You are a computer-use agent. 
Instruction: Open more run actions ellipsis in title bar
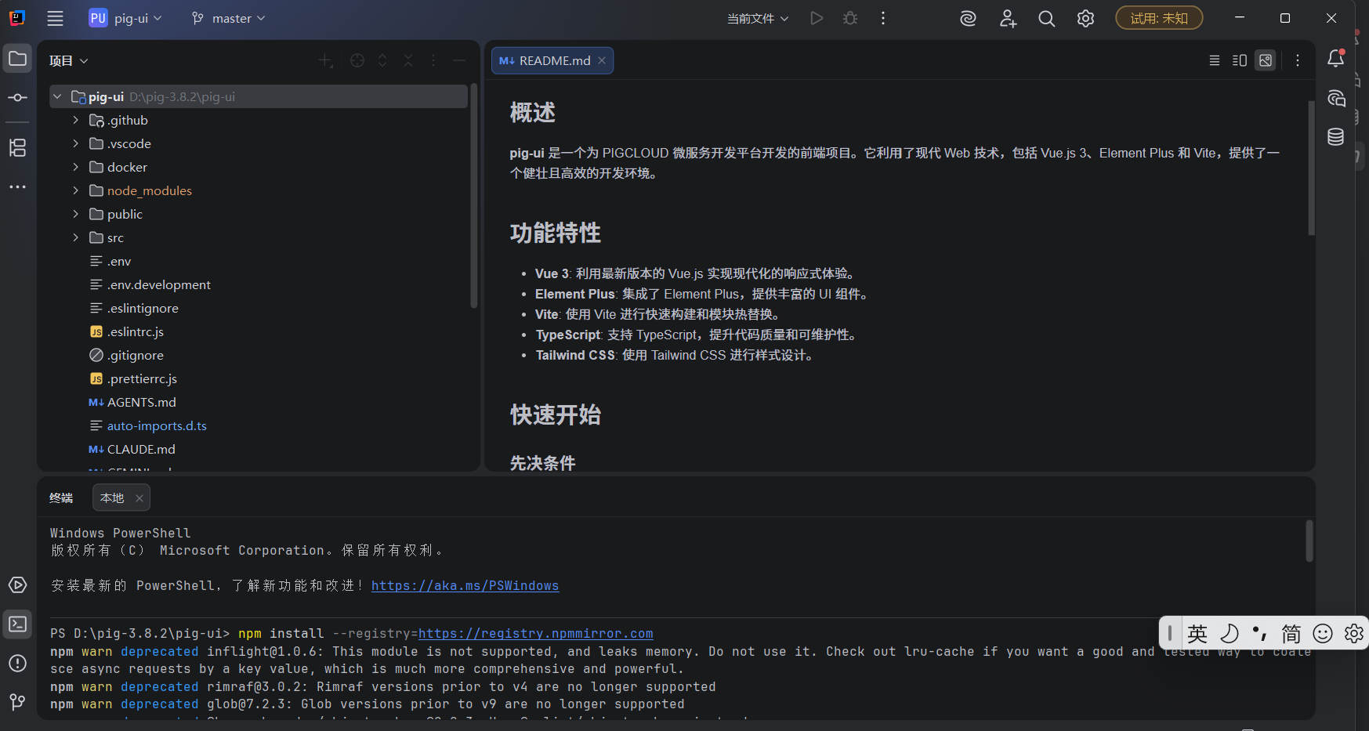click(883, 18)
